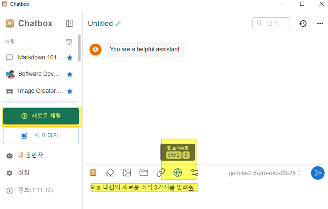Clear conversation with the eraser icon
Image resolution: width=328 pixels, height=209 pixels.
coord(110,173)
